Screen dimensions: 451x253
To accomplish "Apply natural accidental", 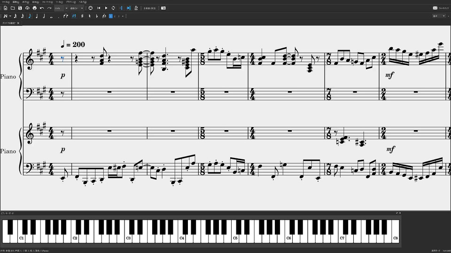I will (x=89, y=16).
